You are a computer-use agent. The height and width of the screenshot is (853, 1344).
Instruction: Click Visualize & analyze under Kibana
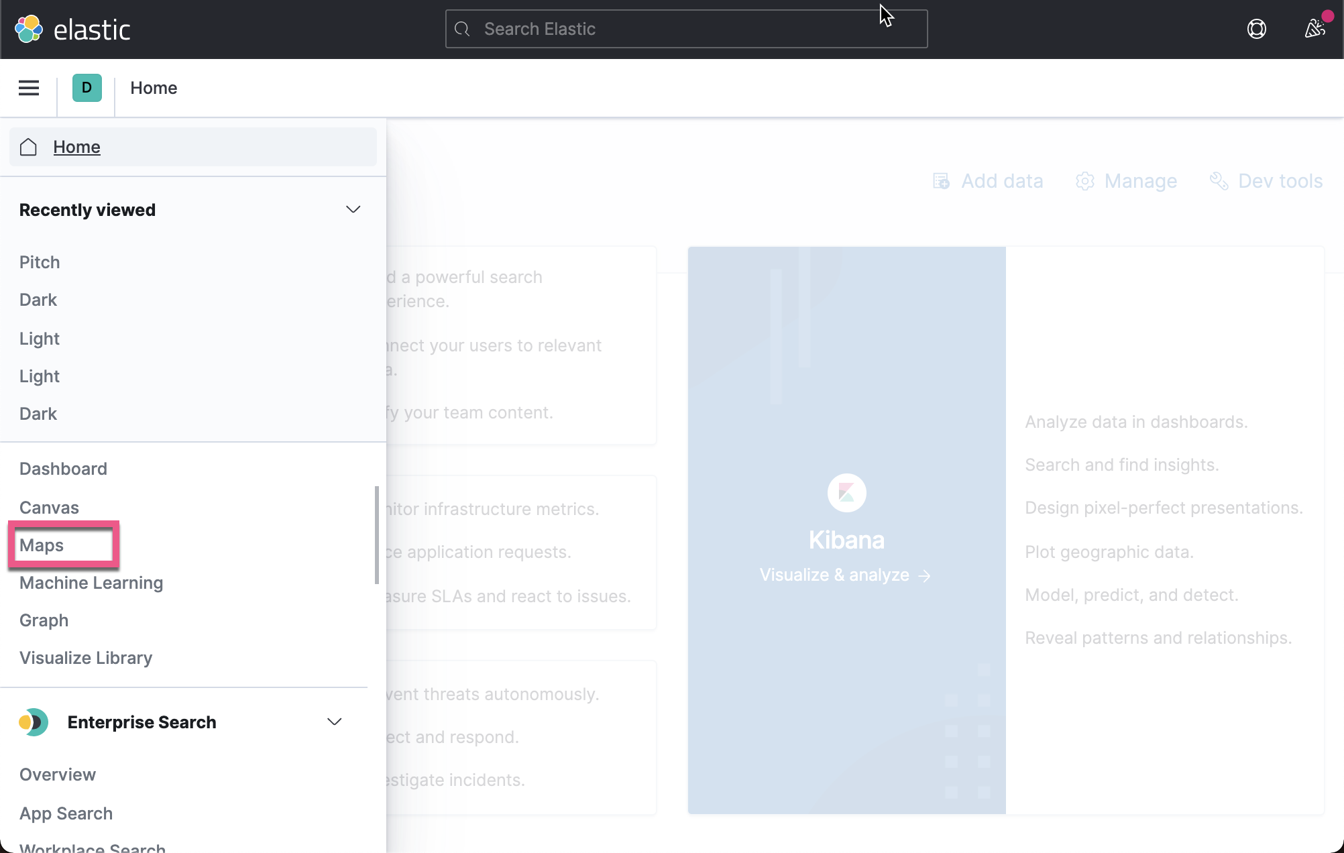(x=846, y=575)
